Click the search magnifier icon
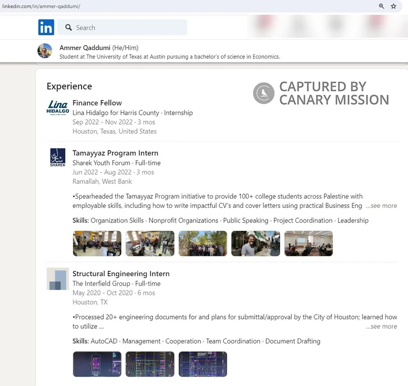408x386 pixels. (69, 27)
